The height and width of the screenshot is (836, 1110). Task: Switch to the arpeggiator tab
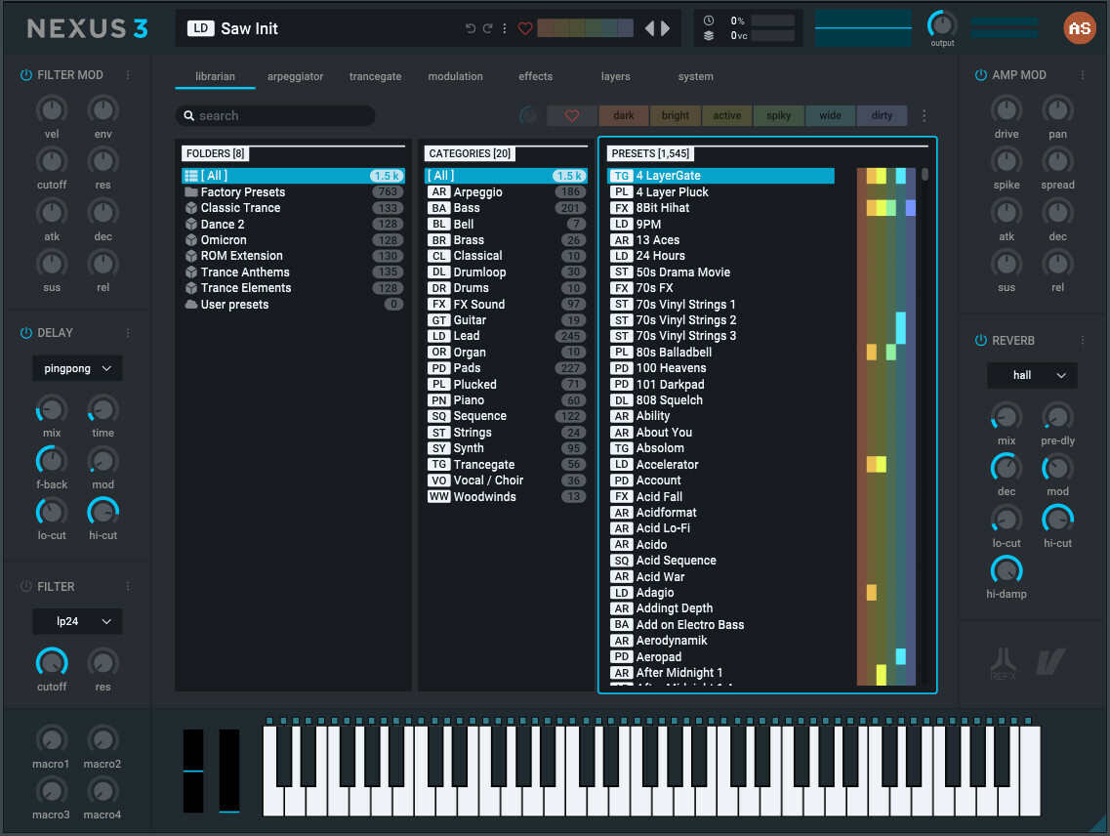296,76
